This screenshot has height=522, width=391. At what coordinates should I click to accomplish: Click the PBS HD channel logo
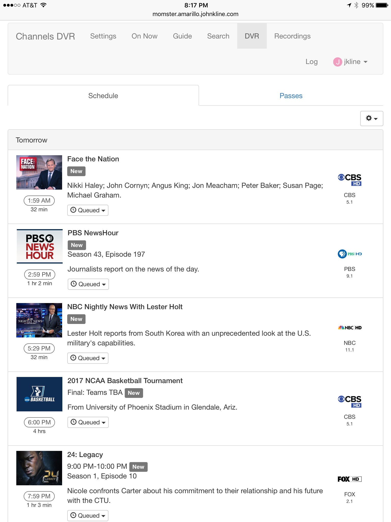350,254
